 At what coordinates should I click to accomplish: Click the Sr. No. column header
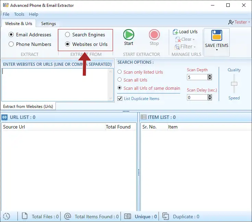[154, 127]
